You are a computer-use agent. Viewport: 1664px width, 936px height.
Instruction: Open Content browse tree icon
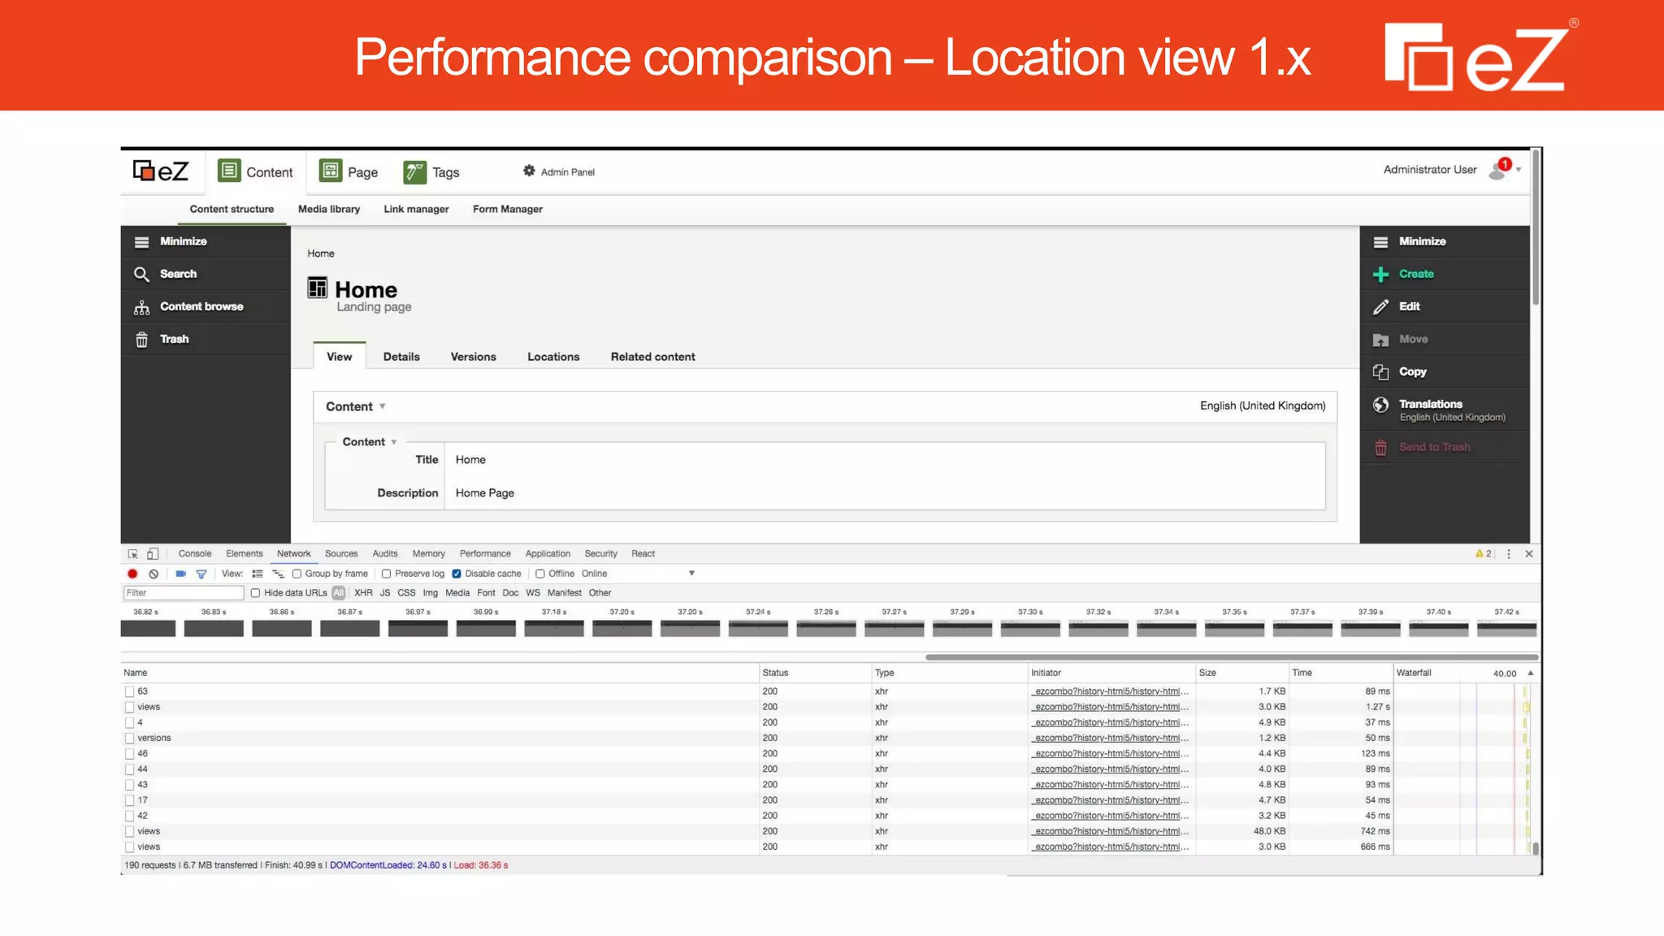[x=141, y=307]
